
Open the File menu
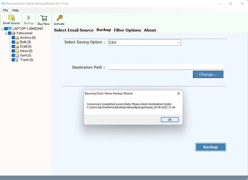(6, 10)
